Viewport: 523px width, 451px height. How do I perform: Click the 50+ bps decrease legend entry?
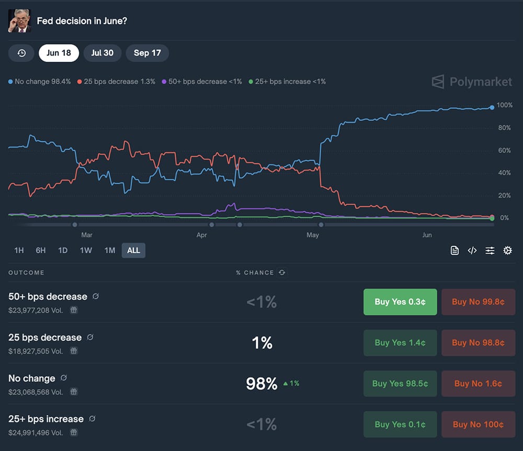pyautogui.click(x=202, y=82)
